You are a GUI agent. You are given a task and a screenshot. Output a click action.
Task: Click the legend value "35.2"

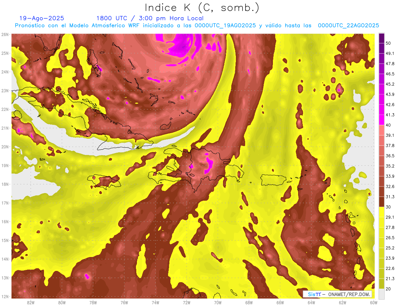pos(390,166)
